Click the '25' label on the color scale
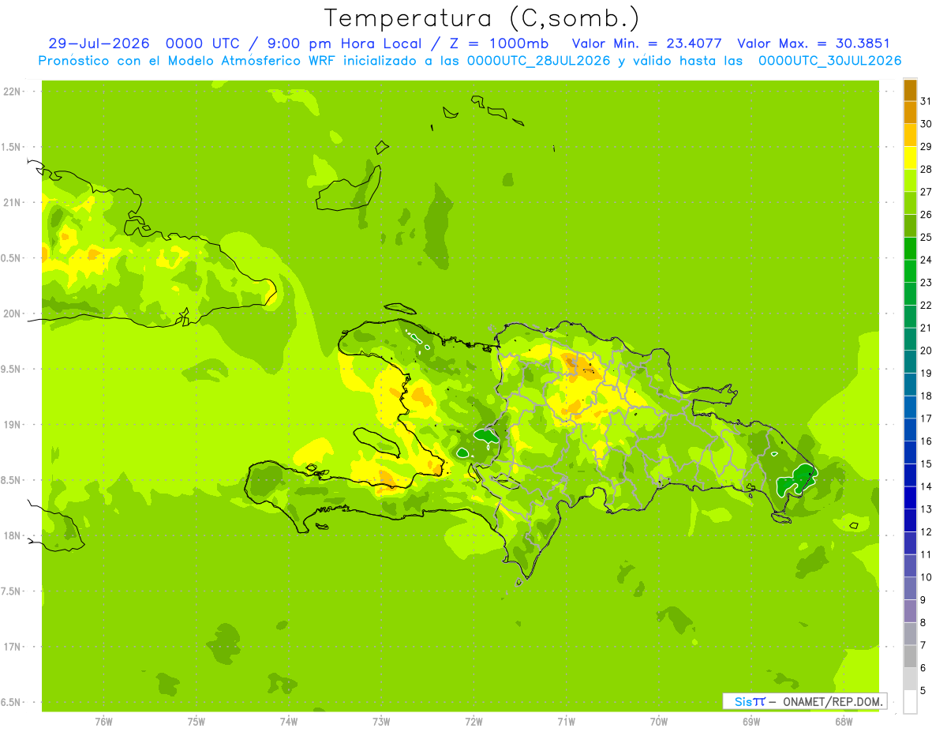The image size is (947, 732). [926, 237]
